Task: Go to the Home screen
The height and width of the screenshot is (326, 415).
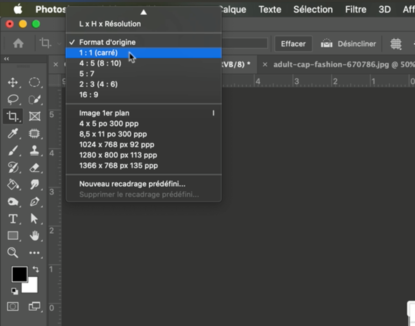Action: 18,43
